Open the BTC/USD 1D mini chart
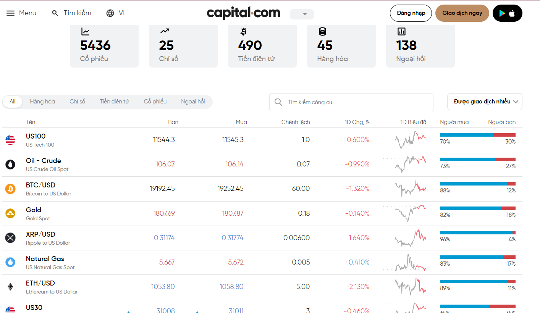 pyautogui.click(x=410, y=189)
